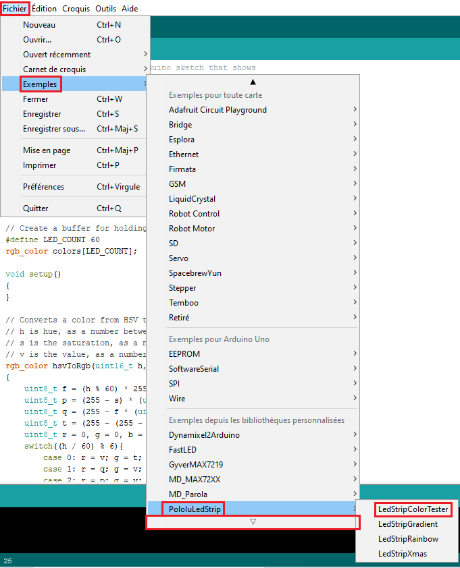Expand the Ethernet examples
The height and width of the screenshot is (568, 460).
point(253,154)
